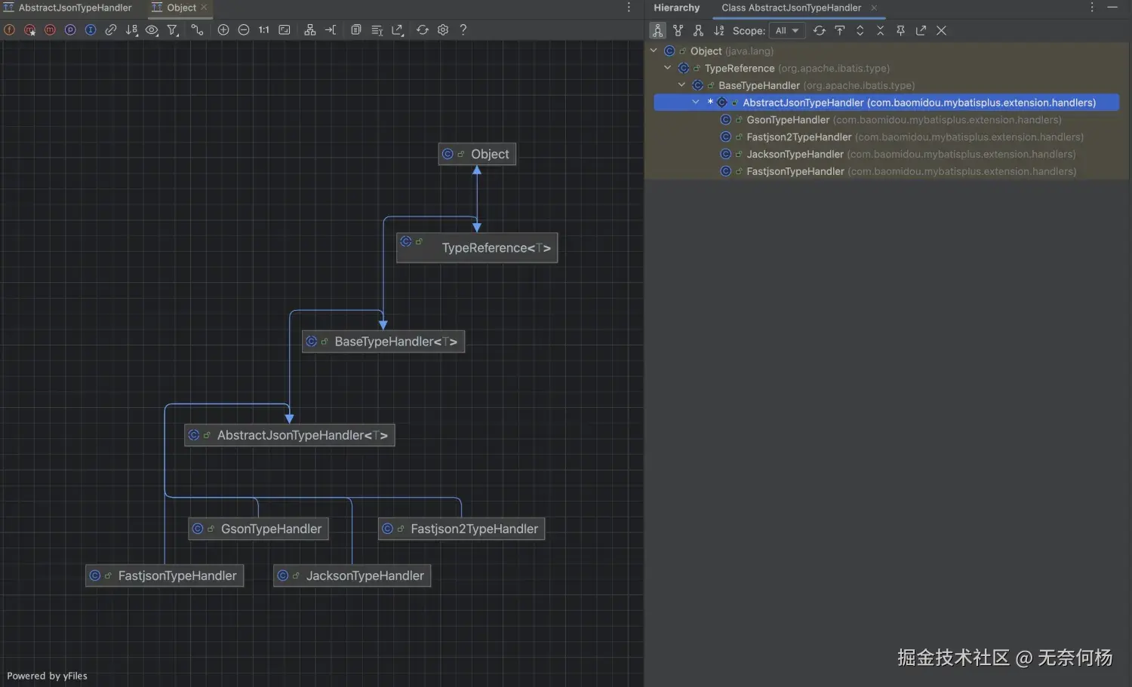Apply the current diagram layout
1132x687 pixels.
pyautogui.click(x=310, y=30)
